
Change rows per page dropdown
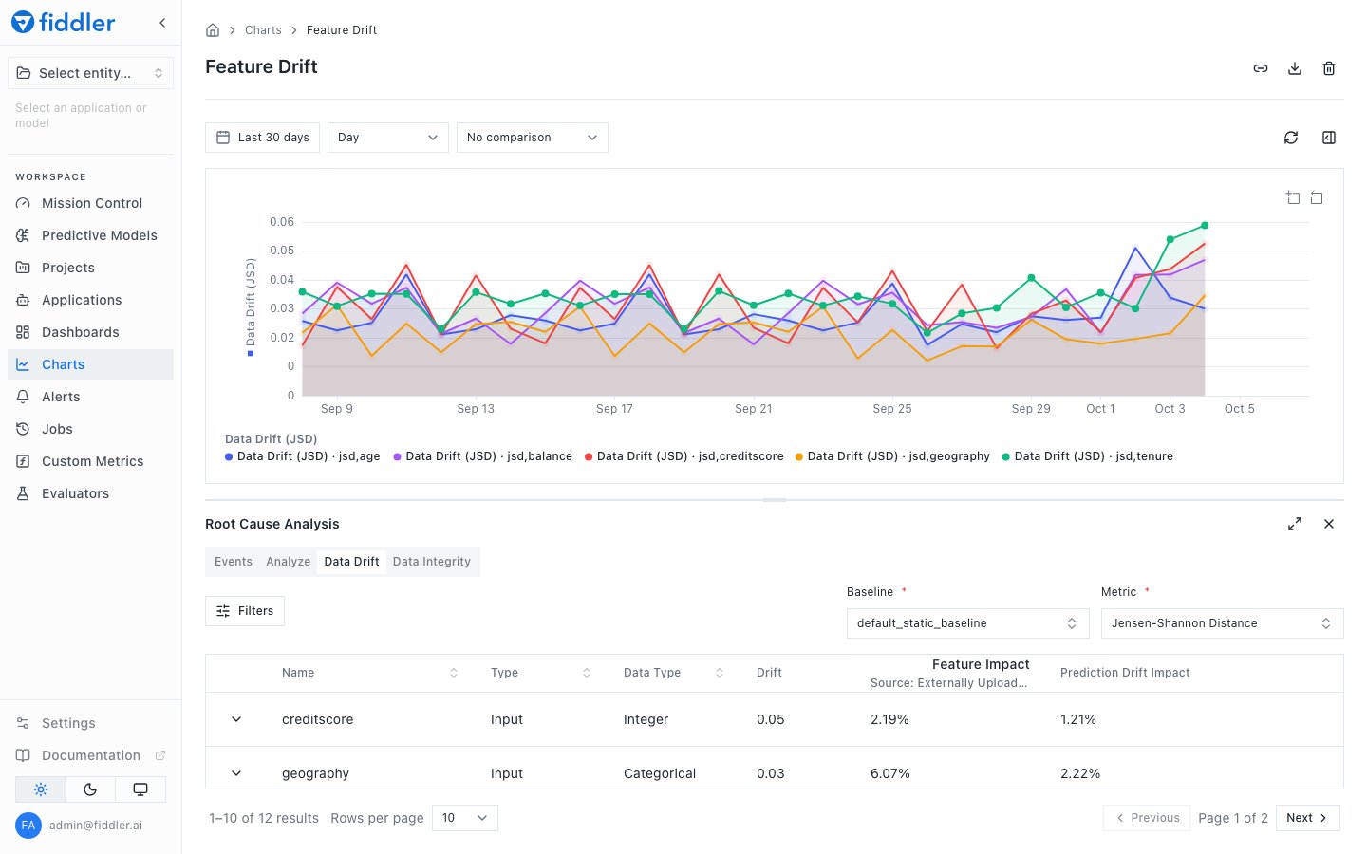pos(465,818)
